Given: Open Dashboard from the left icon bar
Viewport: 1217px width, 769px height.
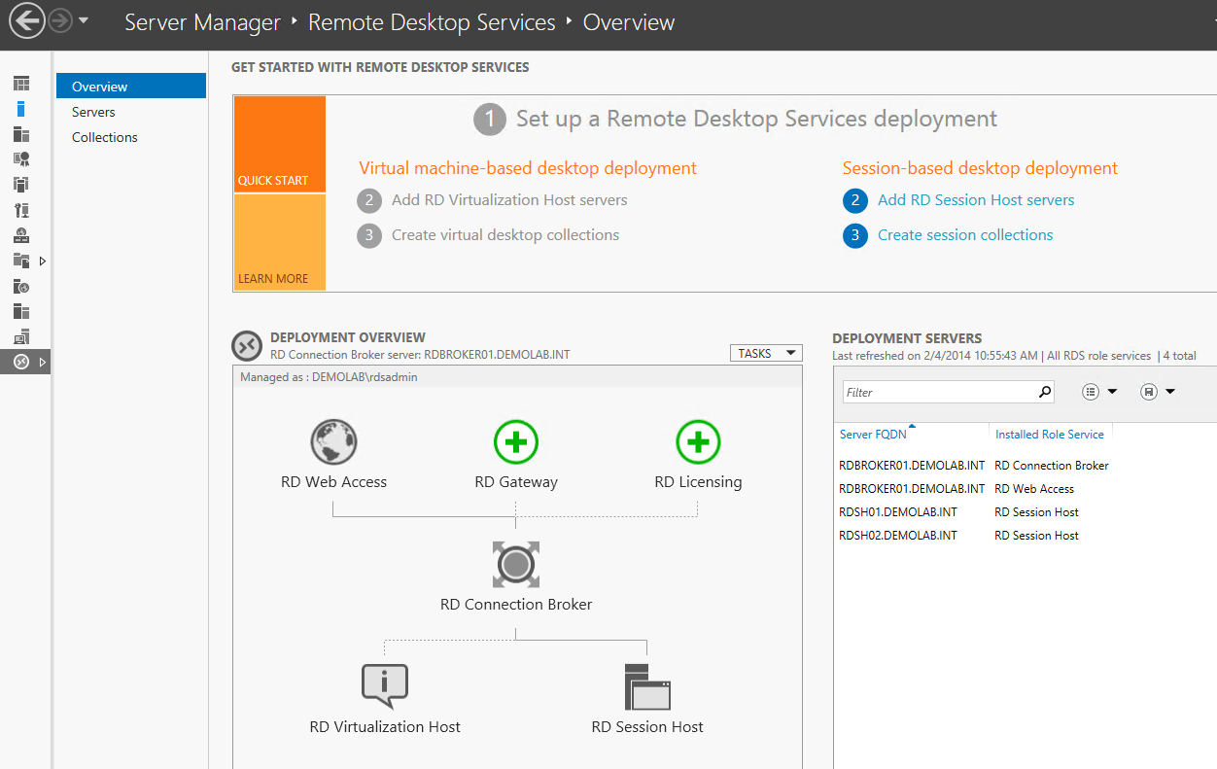Looking at the screenshot, I should 21,84.
